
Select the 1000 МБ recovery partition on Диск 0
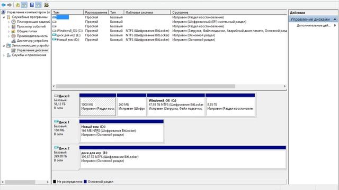click(x=97, y=105)
